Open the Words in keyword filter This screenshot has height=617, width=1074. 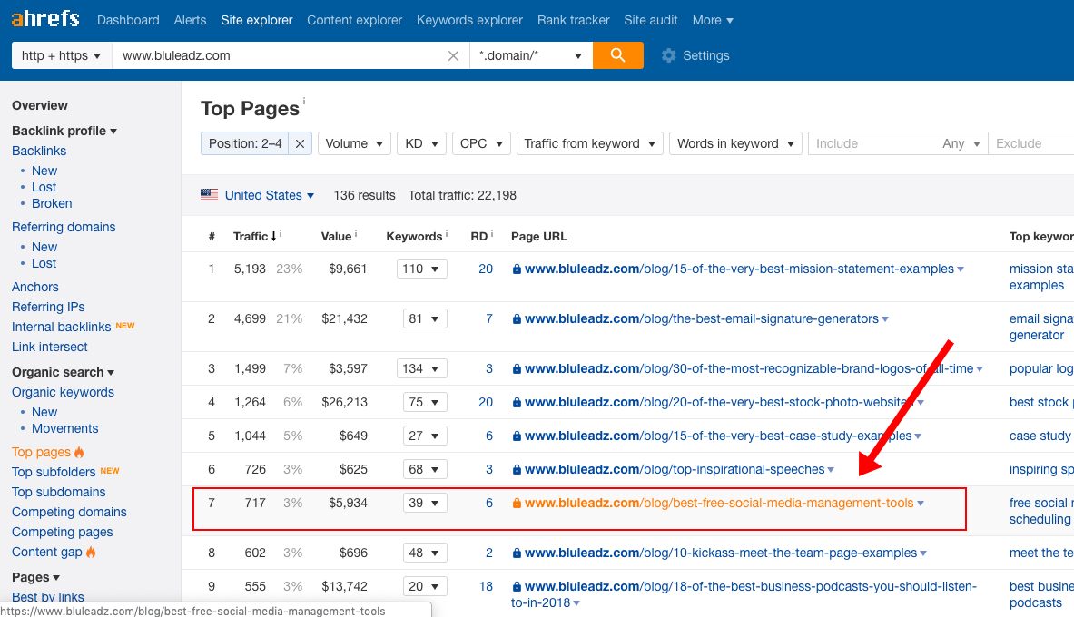[735, 143]
